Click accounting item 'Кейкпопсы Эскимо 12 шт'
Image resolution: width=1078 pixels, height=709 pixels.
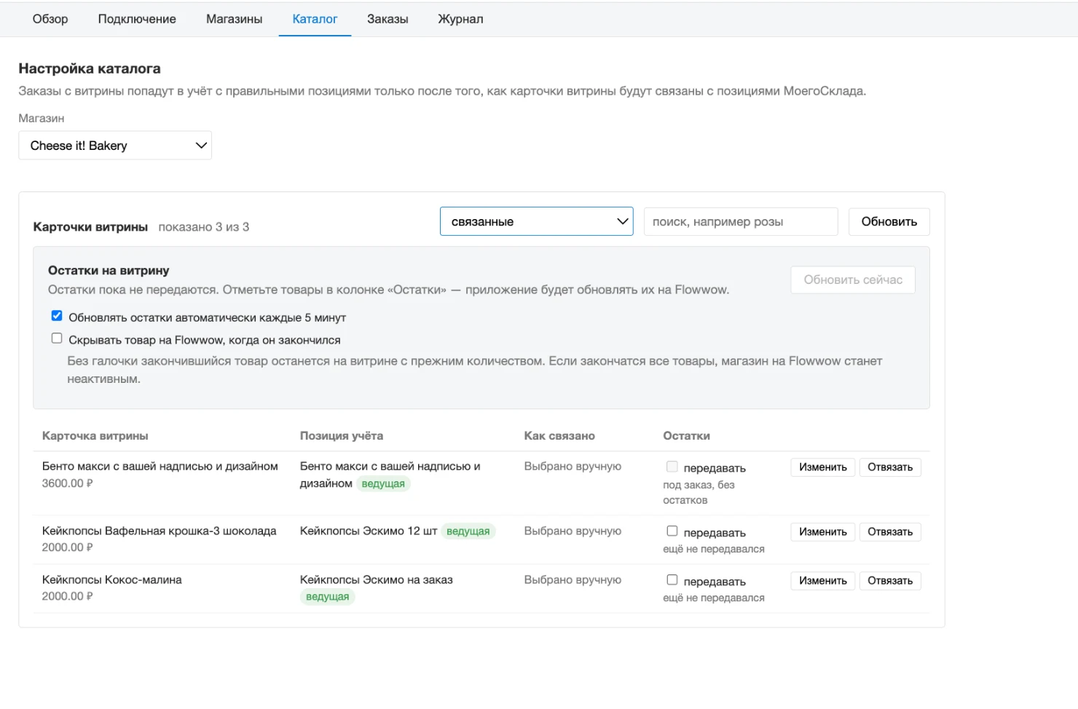(369, 531)
